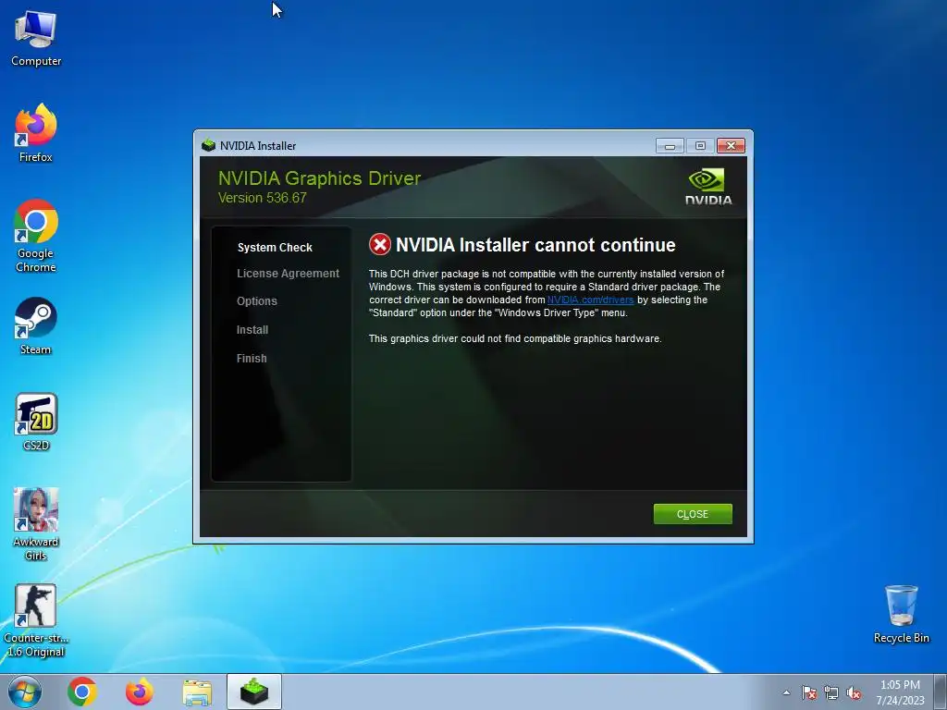
Task: Open the Action Center flag icon
Action: pyautogui.click(x=809, y=692)
